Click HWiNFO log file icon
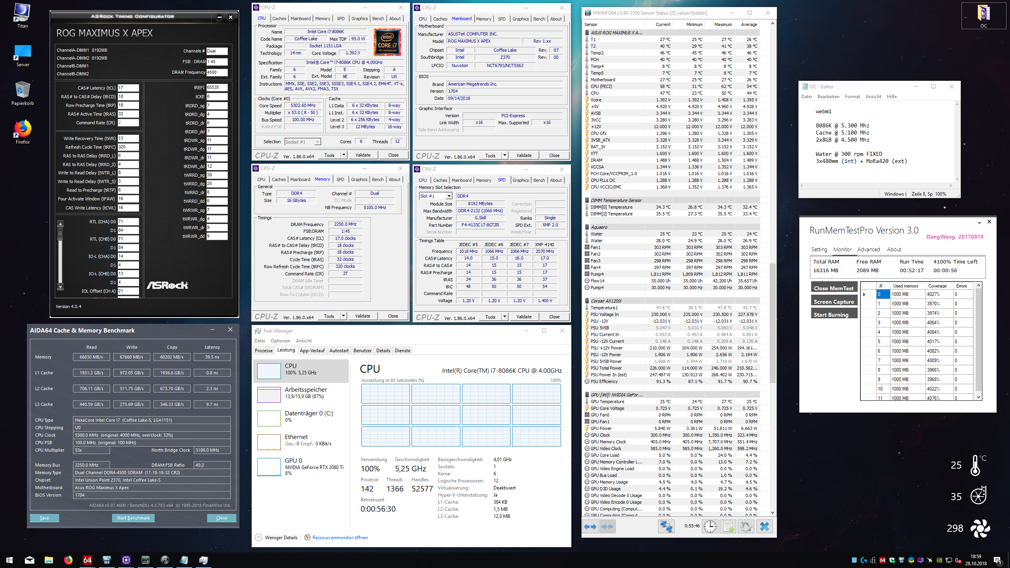This screenshot has height=568, width=1010. click(x=728, y=527)
